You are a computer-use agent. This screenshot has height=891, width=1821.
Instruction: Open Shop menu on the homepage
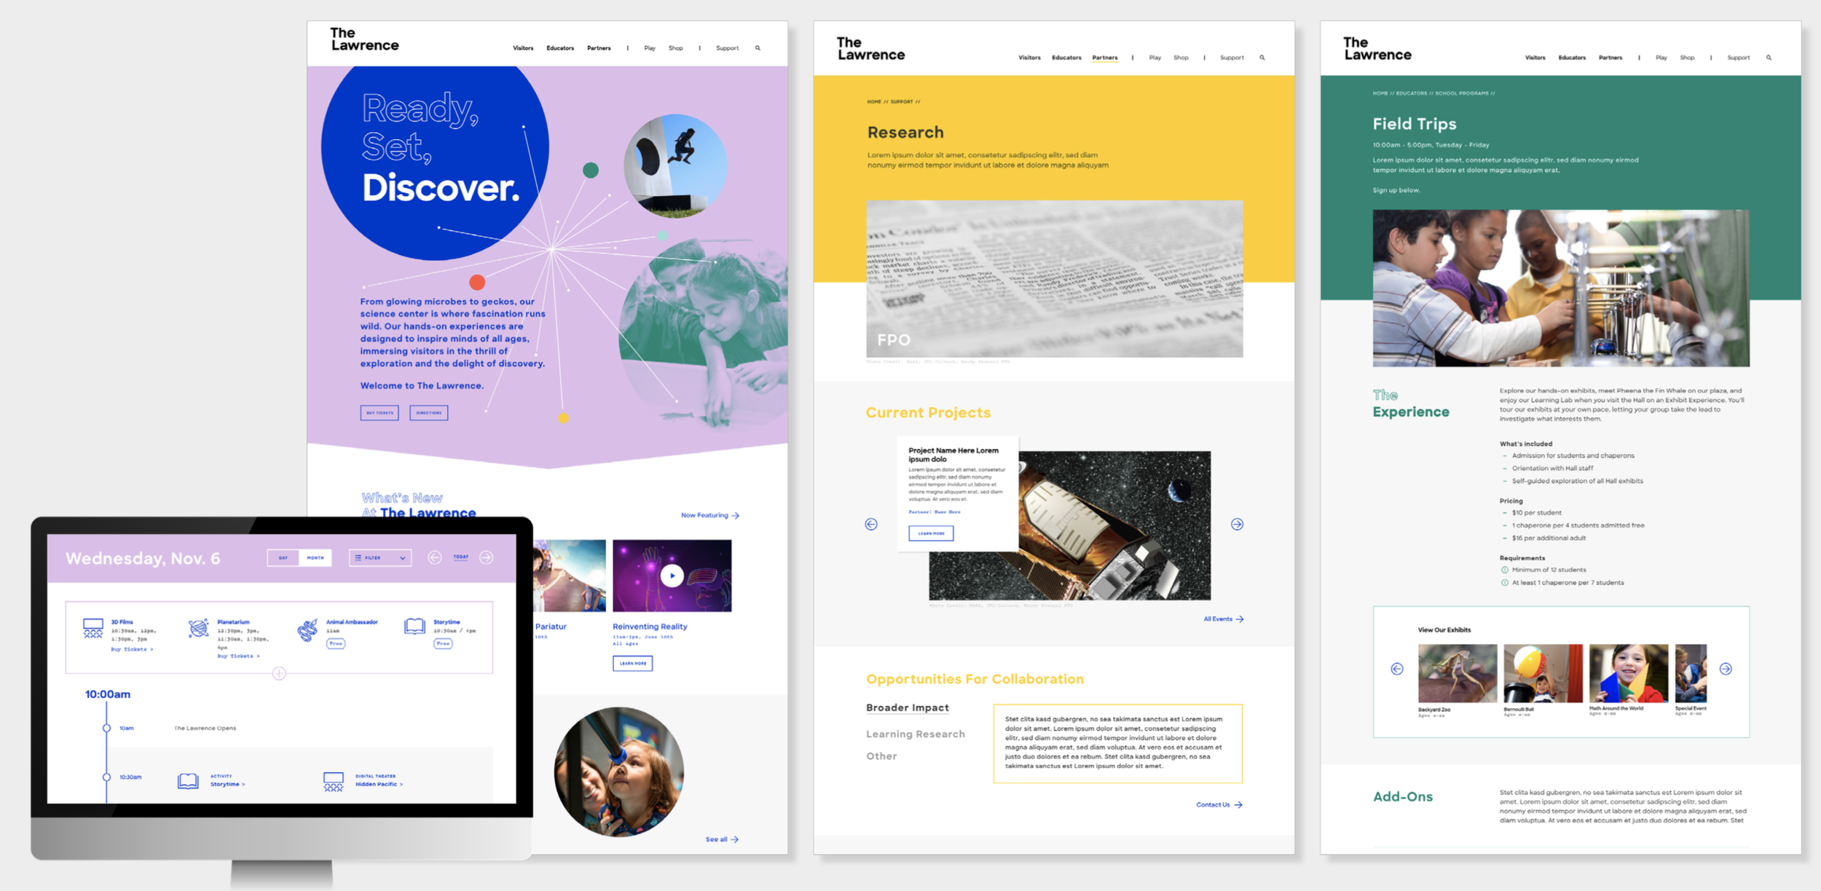(676, 48)
